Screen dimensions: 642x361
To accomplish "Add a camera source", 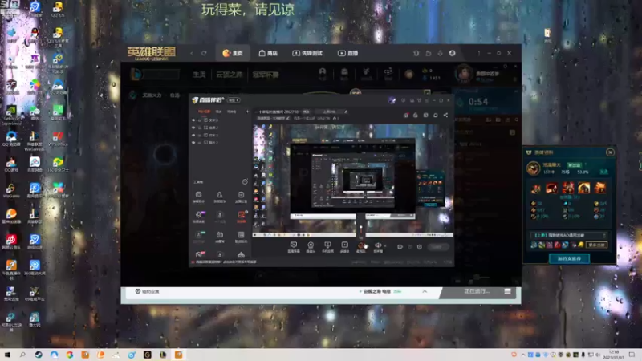I will (x=311, y=246).
